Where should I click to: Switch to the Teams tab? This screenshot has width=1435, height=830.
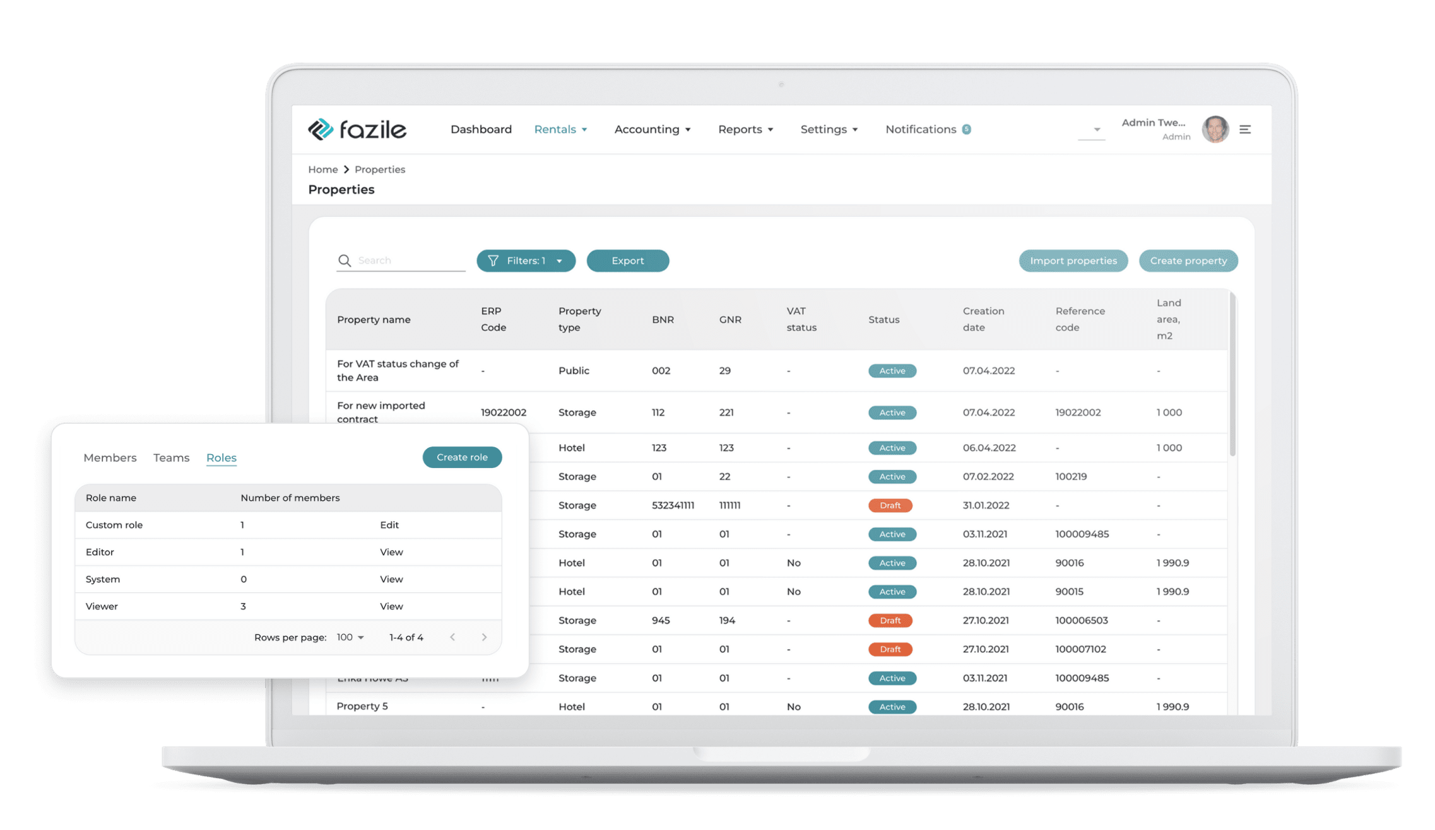tap(171, 457)
